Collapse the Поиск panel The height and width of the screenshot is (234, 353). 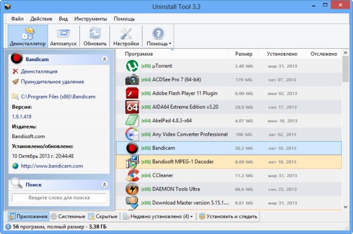105,185
